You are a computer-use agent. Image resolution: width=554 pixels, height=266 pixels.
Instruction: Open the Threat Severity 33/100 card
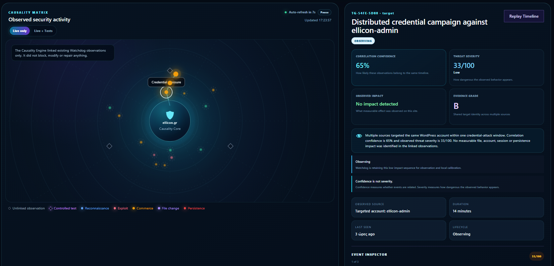coord(497,68)
